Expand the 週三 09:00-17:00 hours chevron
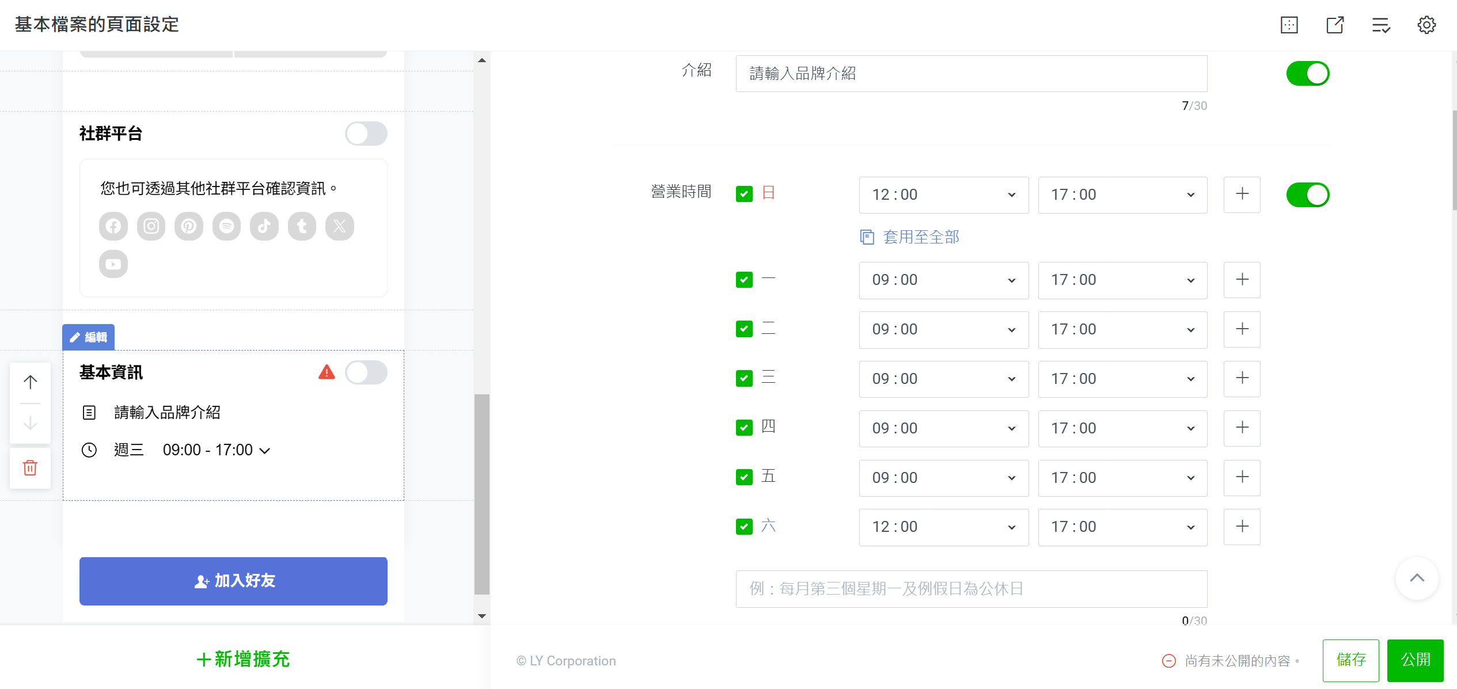The width and height of the screenshot is (1457, 689). [265, 450]
